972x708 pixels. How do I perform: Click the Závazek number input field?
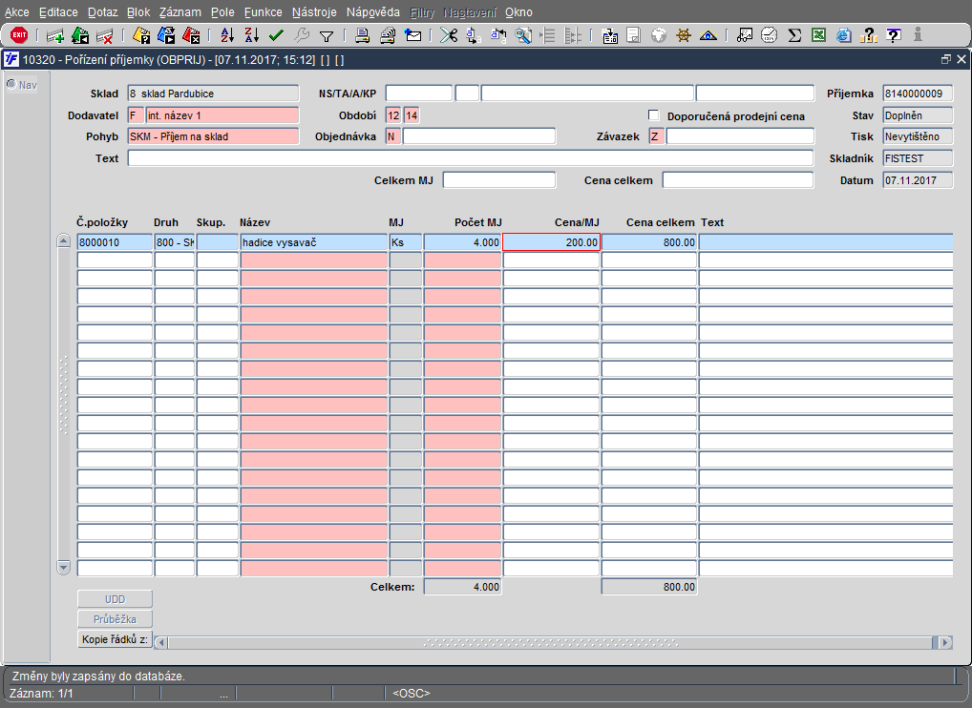tap(740, 136)
